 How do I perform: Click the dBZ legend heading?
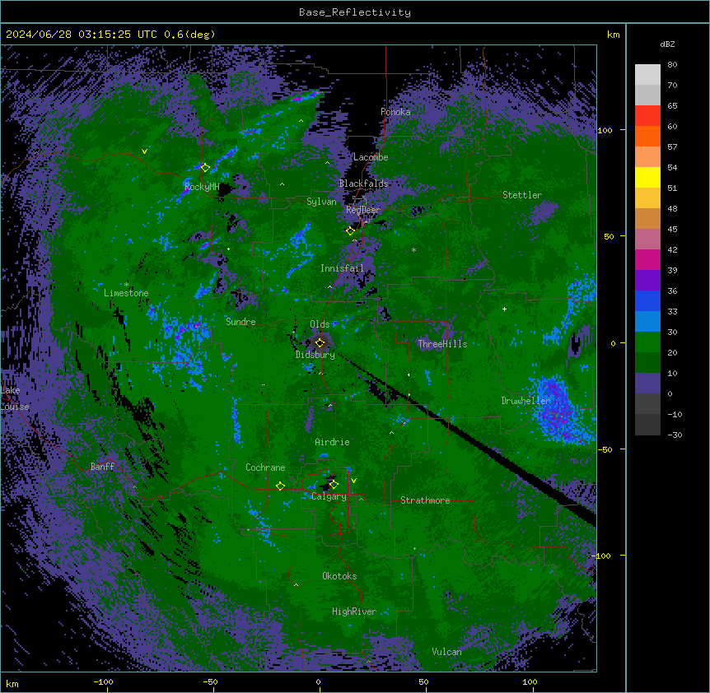coord(667,44)
